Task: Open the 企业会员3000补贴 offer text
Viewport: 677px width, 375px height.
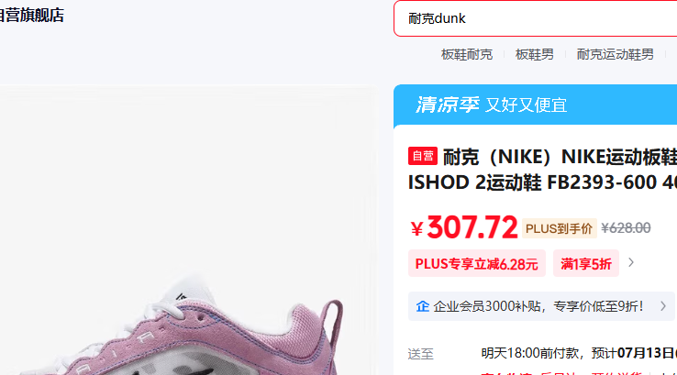Action: [x=538, y=306]
